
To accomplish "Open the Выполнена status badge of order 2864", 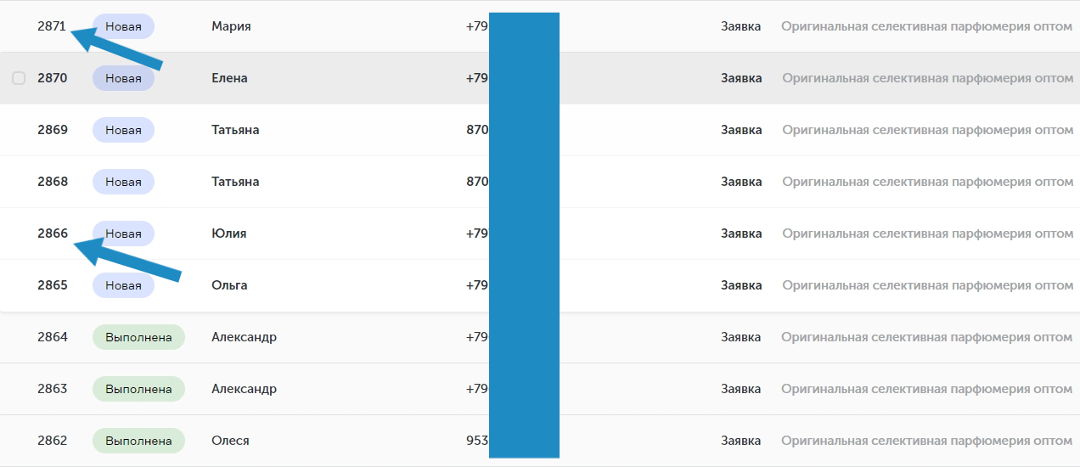I will point(138,337).
